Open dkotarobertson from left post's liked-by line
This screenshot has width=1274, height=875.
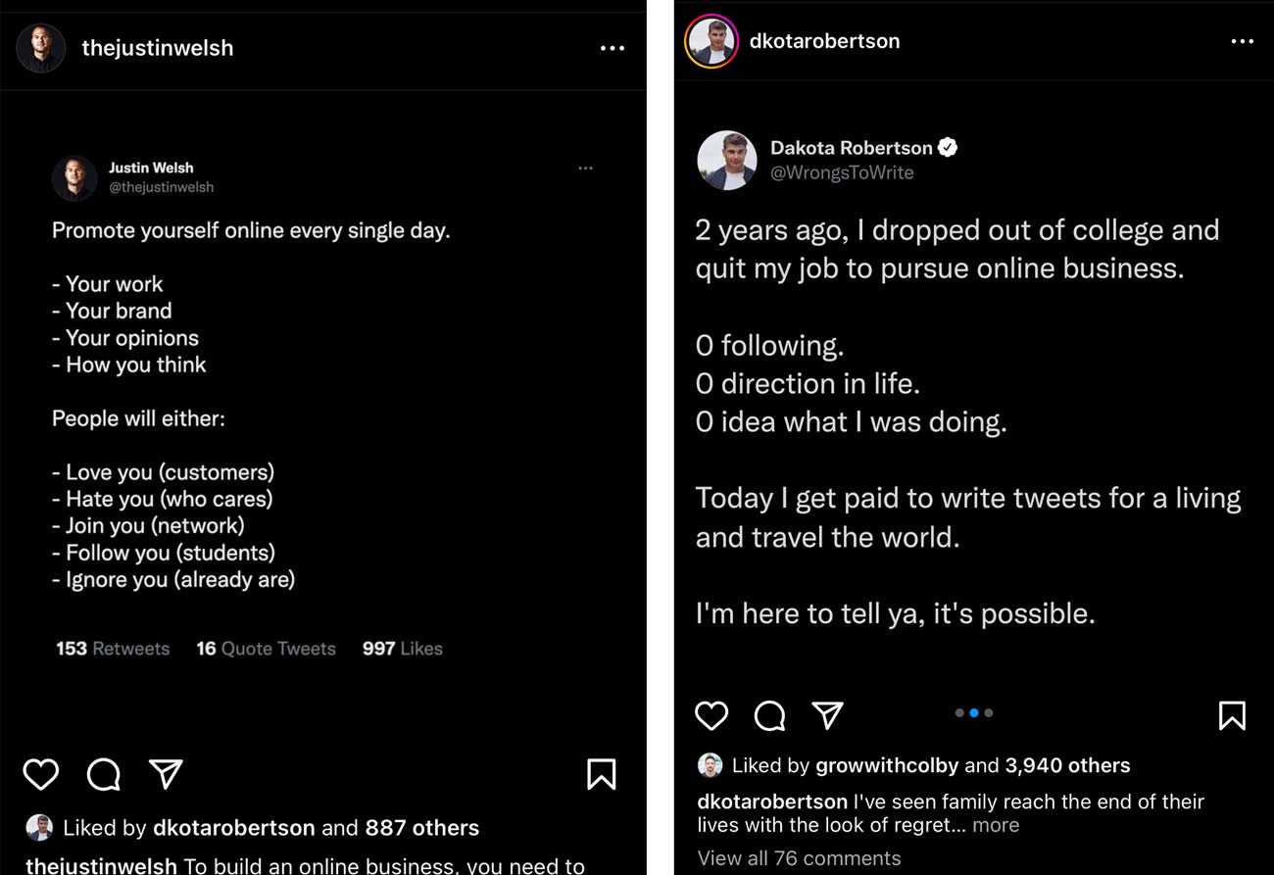(x=234, y=828)
